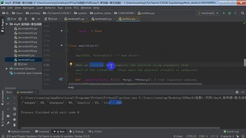Click the editor horizontal scrollbar
The image size is (246, 138).
pyautogui.click(x=135, y=84)
